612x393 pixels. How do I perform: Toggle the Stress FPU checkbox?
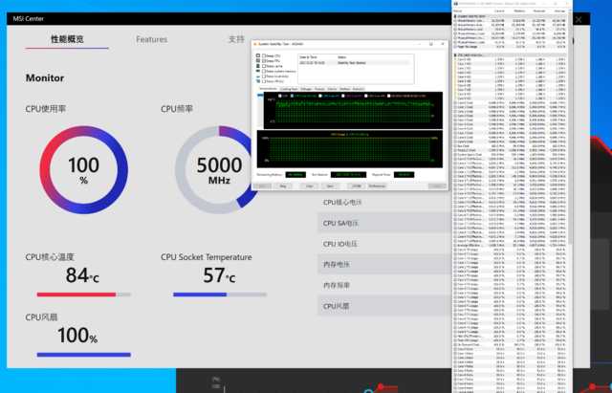(264, 61)
